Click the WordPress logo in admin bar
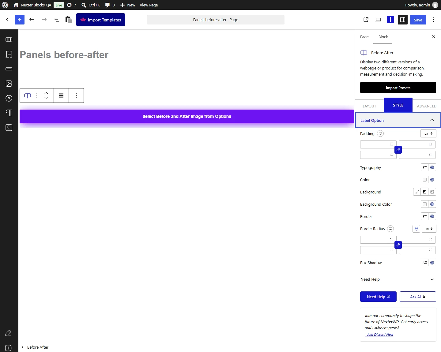 click(x=5, y=5)
